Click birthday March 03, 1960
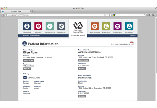 pyautogui.click(x=34, y=78)
